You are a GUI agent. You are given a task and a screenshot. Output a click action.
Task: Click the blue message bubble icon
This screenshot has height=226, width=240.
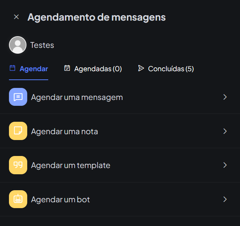[x=18, y=97]
